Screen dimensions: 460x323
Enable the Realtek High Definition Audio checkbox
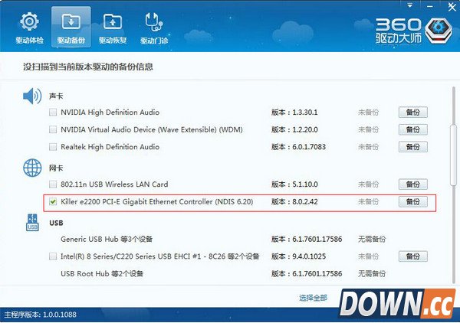point(53,147)
